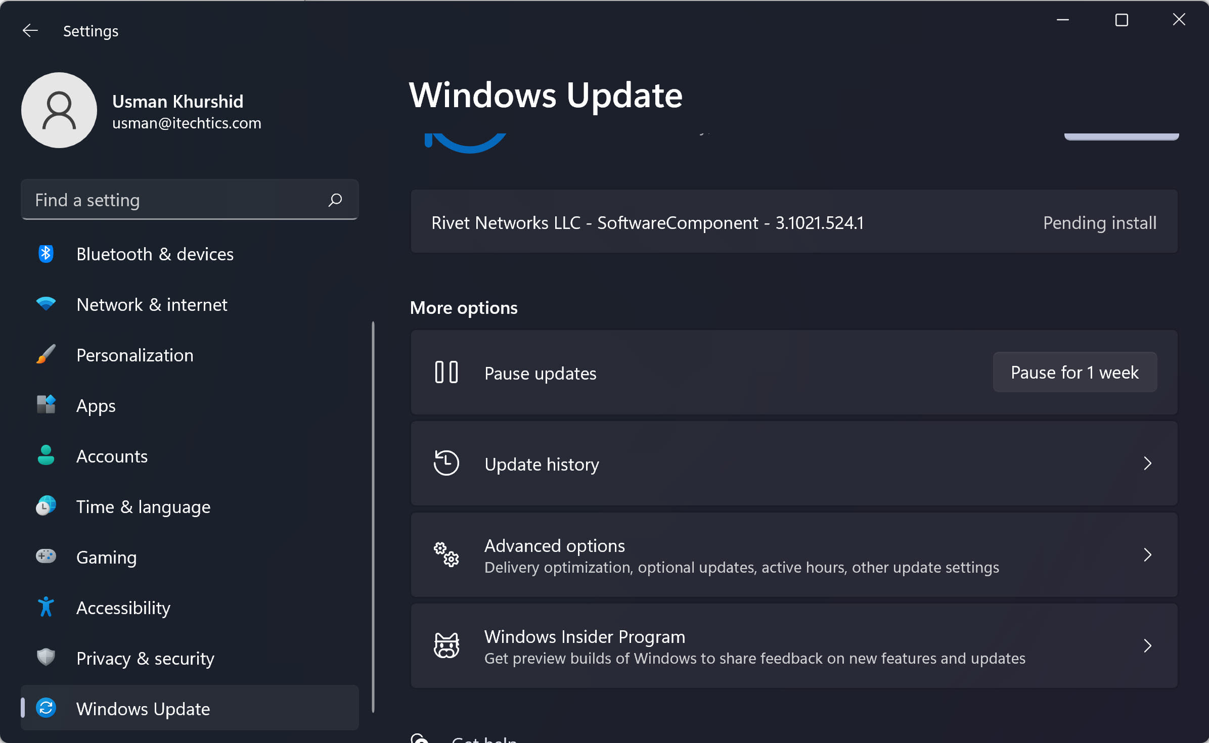The height and width of the screenshot is (743, 1209).
Task: Click the Windows Update page title
Action: (x=546, y=95)
